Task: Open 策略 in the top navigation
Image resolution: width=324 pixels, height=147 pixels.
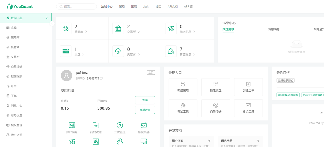Action: pos(122,6)
